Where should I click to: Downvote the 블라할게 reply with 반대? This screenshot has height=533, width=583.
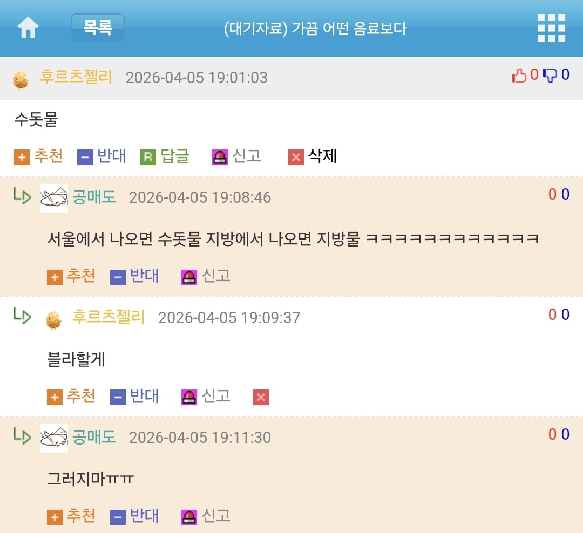point(134,396)
